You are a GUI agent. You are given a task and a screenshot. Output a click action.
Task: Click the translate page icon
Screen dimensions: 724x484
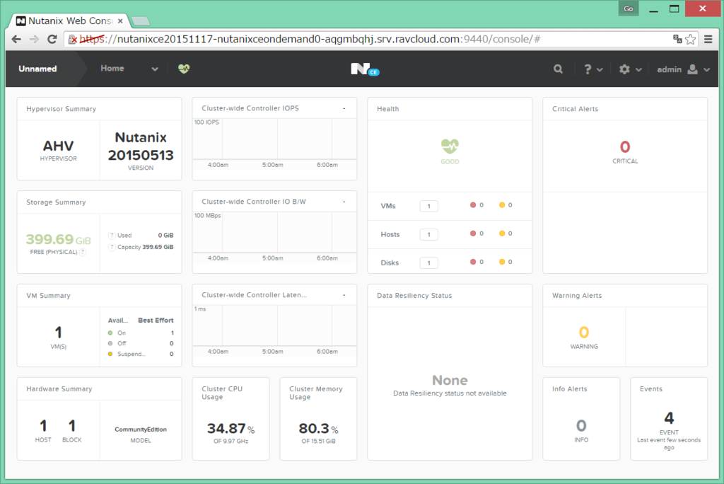click(x=677, y=39)
